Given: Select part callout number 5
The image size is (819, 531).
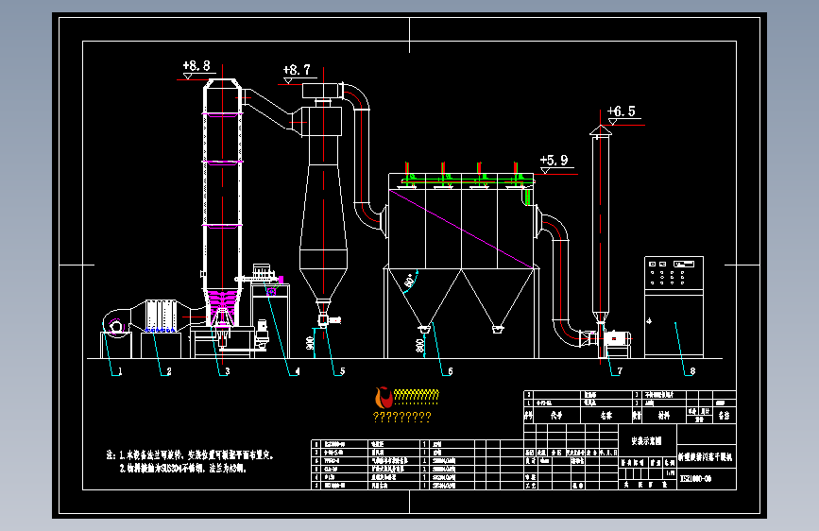Looking at the screenshot, I should pyautogui.click(x=342, y=371).
